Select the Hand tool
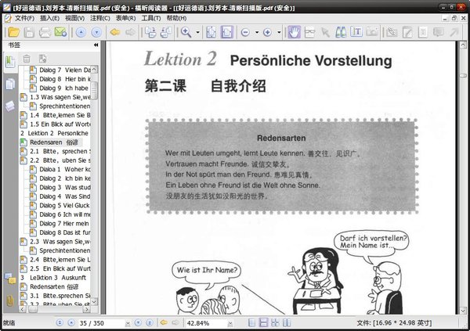The image size is (470, 331). 295,32
